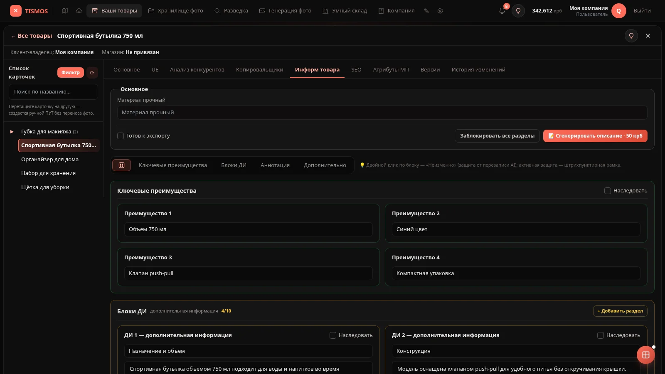Click the TISMOS logo icon

[15, 11]
